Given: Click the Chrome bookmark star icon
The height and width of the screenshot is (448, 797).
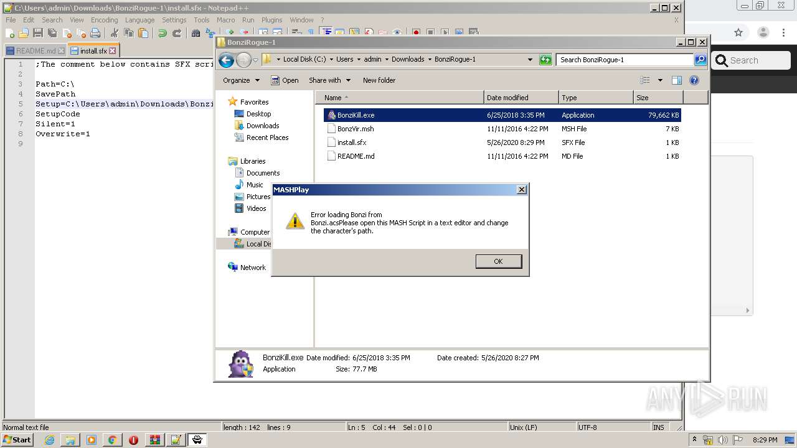Looking at the screenshot, I should [x=738, y=33].
